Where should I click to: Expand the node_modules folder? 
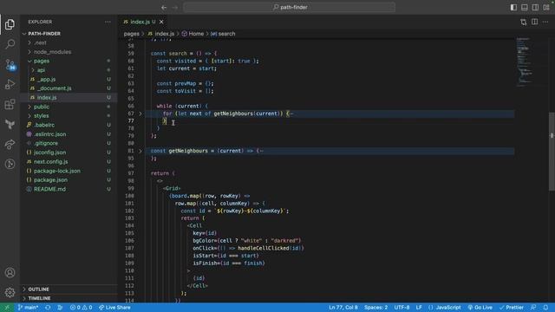52,52
